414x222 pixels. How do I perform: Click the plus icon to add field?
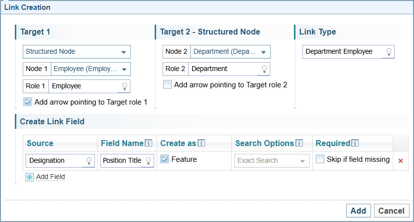tap(30, 177)
